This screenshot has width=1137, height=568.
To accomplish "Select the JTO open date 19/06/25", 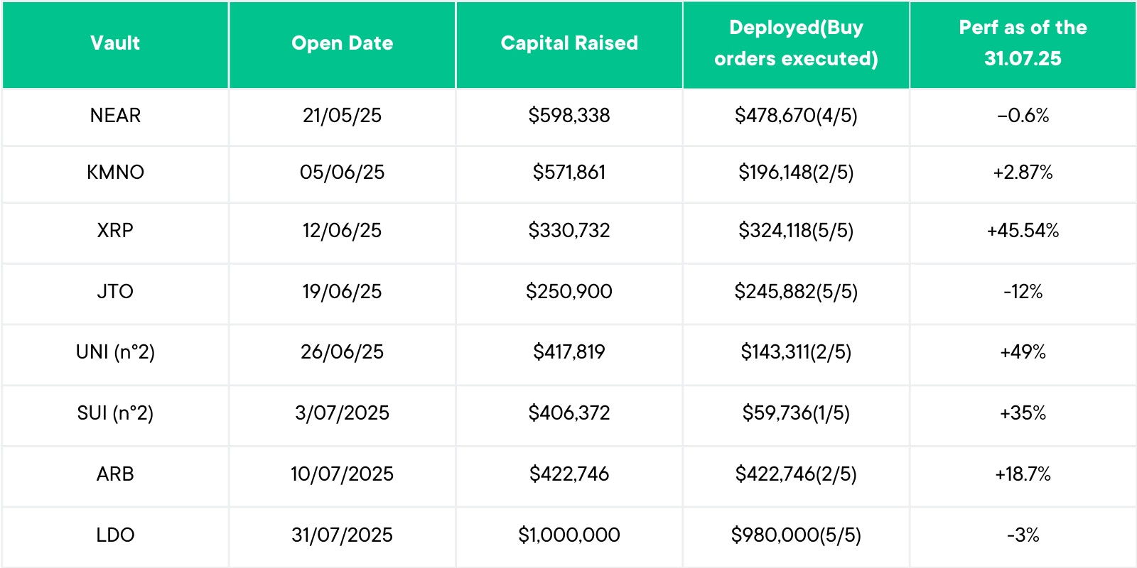I will point(342,292).
